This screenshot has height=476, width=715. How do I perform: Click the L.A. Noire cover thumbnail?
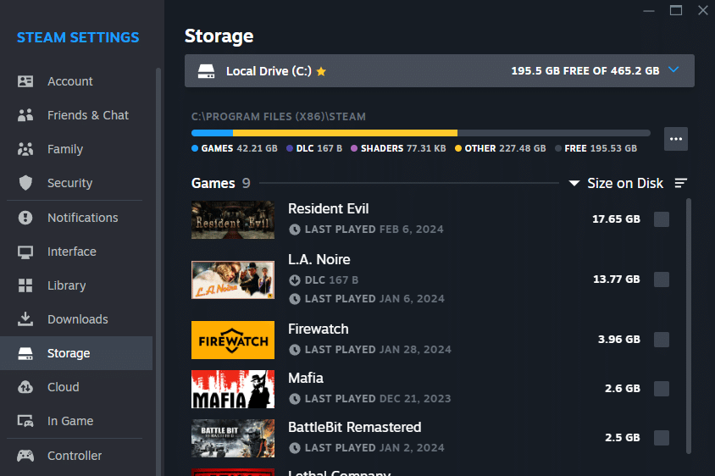point(233,280)
